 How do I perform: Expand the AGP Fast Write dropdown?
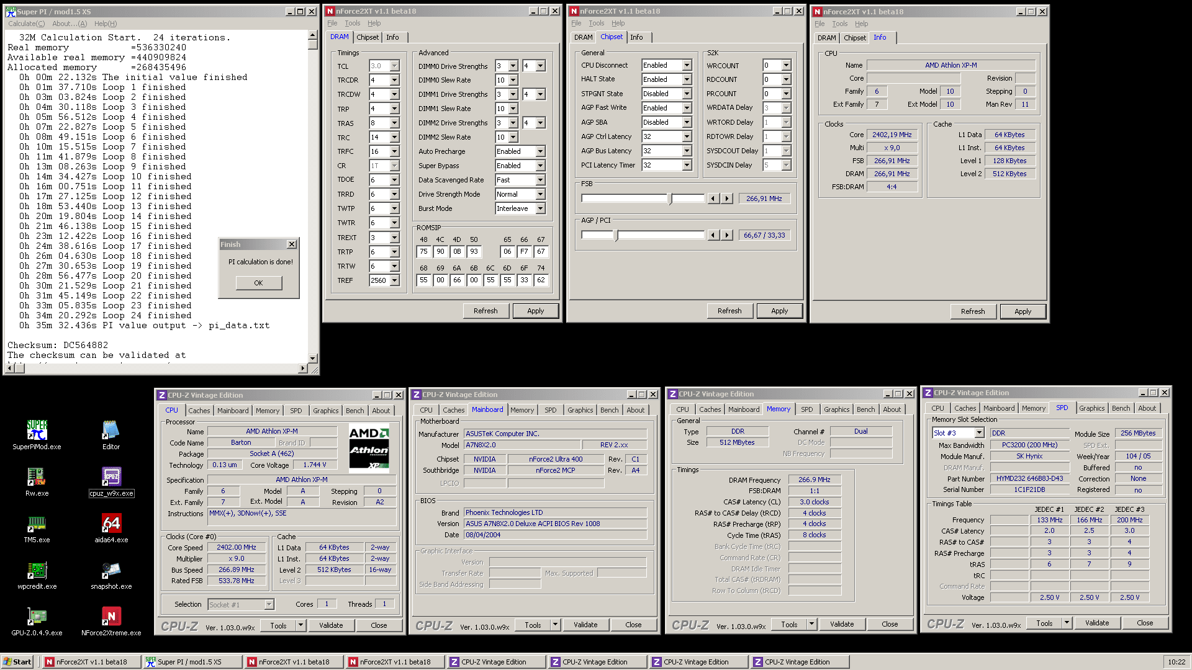click(x=686, y=107)
